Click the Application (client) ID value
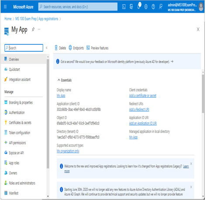206x200 pixels. [79, 109]
